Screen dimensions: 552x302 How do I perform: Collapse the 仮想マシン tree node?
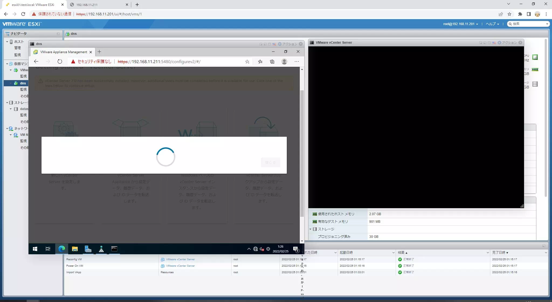(7, 64)
